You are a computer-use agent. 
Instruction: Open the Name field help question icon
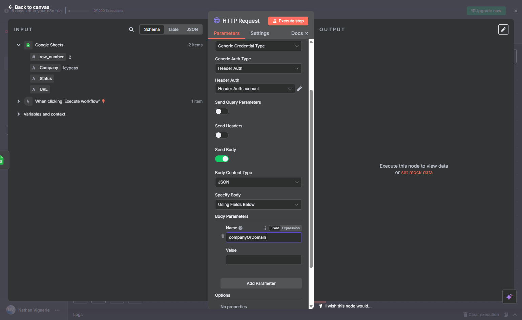[241, 228]
